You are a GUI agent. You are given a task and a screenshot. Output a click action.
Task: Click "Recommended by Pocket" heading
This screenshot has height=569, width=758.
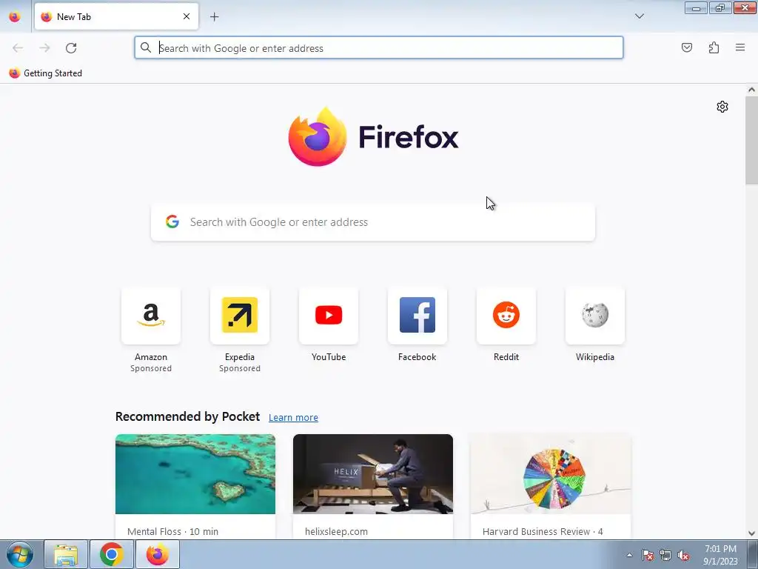click(187, 416)
